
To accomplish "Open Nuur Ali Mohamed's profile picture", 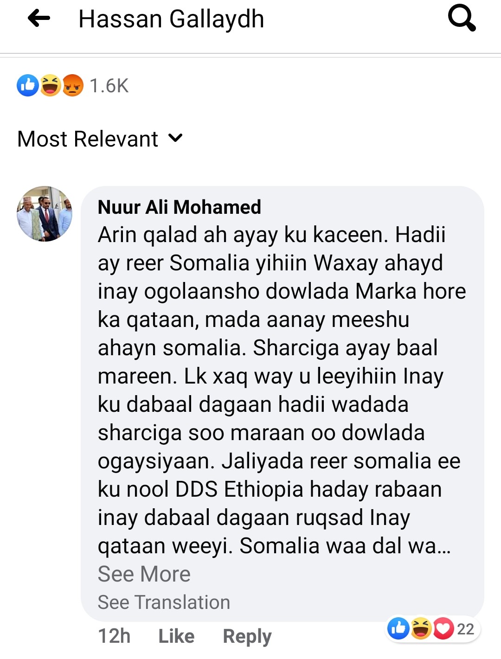I will [45, 214].
